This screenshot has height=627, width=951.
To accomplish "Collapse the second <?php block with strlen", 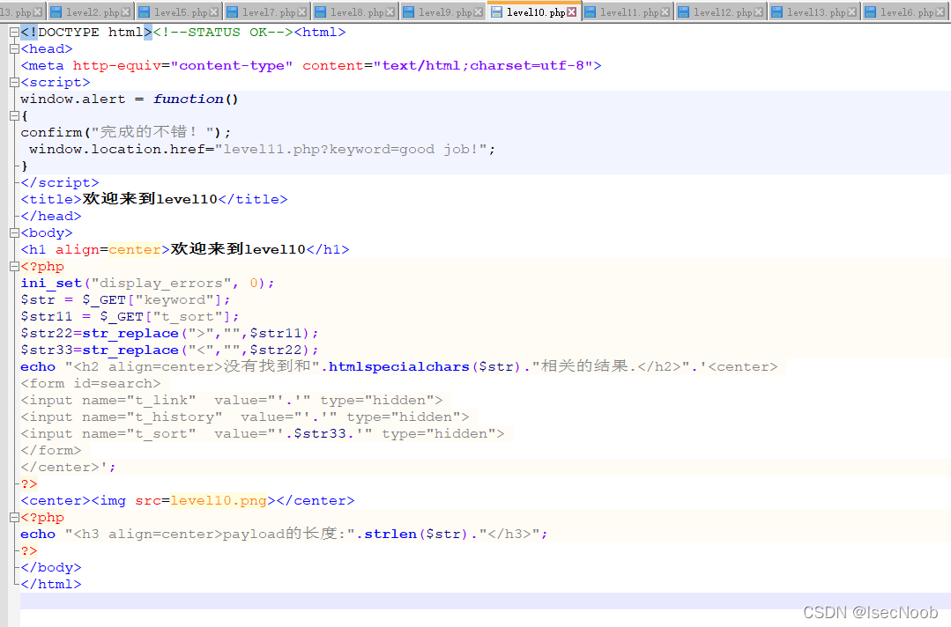I will coord(14,517).
